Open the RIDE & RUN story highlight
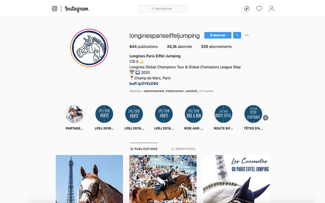Screen dimensions: 325x203 pyautogui.click(x=194, y=114)
